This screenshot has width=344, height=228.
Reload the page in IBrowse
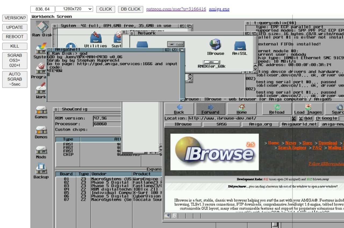pos(277,109)
